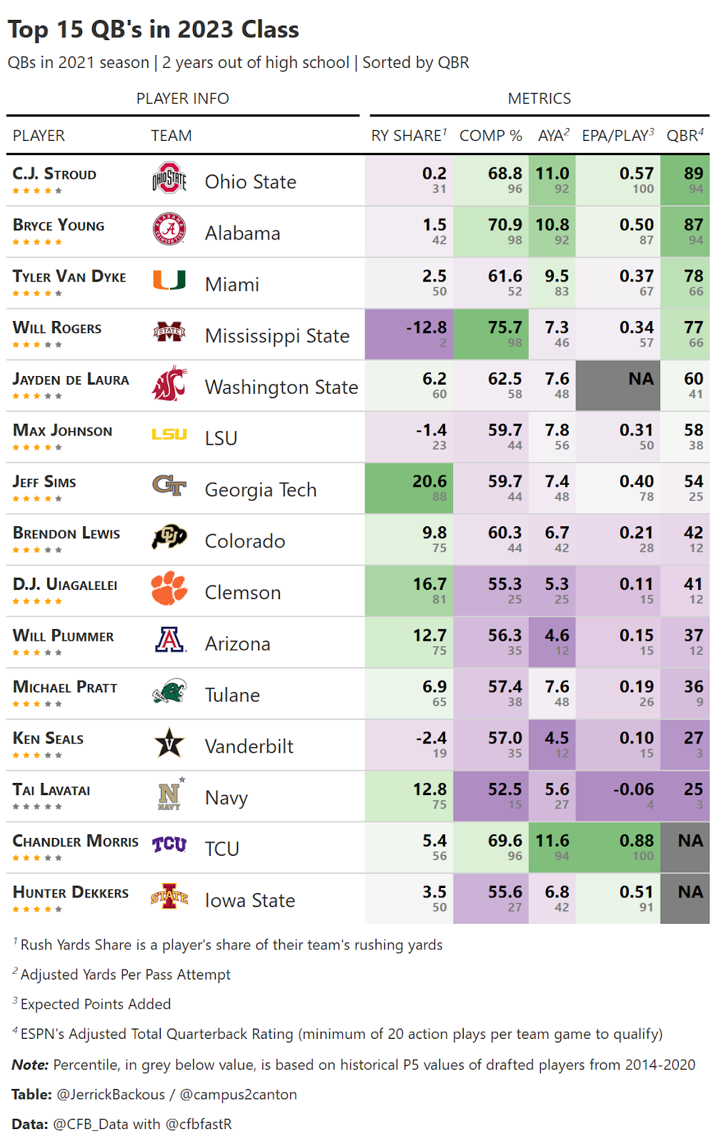This screenshot has width=716, height=1144.
Task: Click Will Rogers' purple -12.8 cell
Action: [x=410, y=334]
